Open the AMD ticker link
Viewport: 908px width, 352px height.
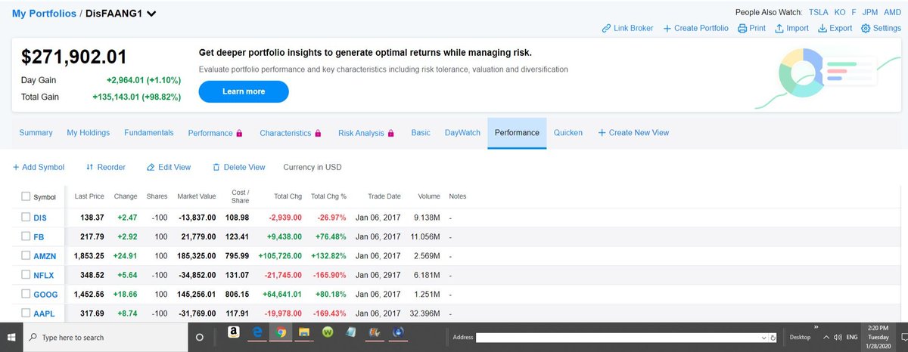pyautogui.click(x=894, y=12)
